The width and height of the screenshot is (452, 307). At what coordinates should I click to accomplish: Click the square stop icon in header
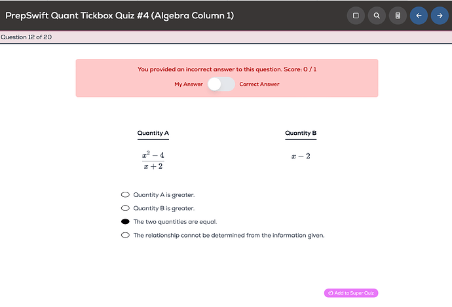click(x=356, y=15)
